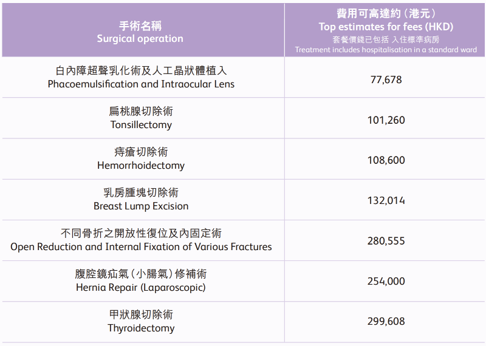This screenshot has height=346, width=486.
Task: Select Phacoemulsification and Intraocular Lens row name
Action: click(141, 84)
